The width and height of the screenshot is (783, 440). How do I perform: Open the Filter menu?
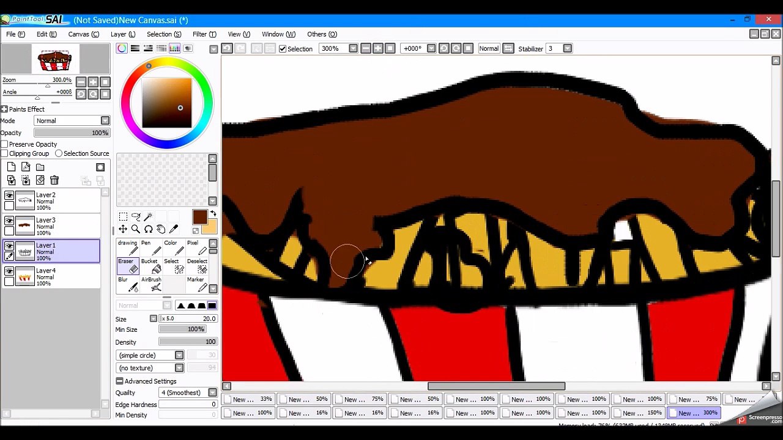(204, 34)
